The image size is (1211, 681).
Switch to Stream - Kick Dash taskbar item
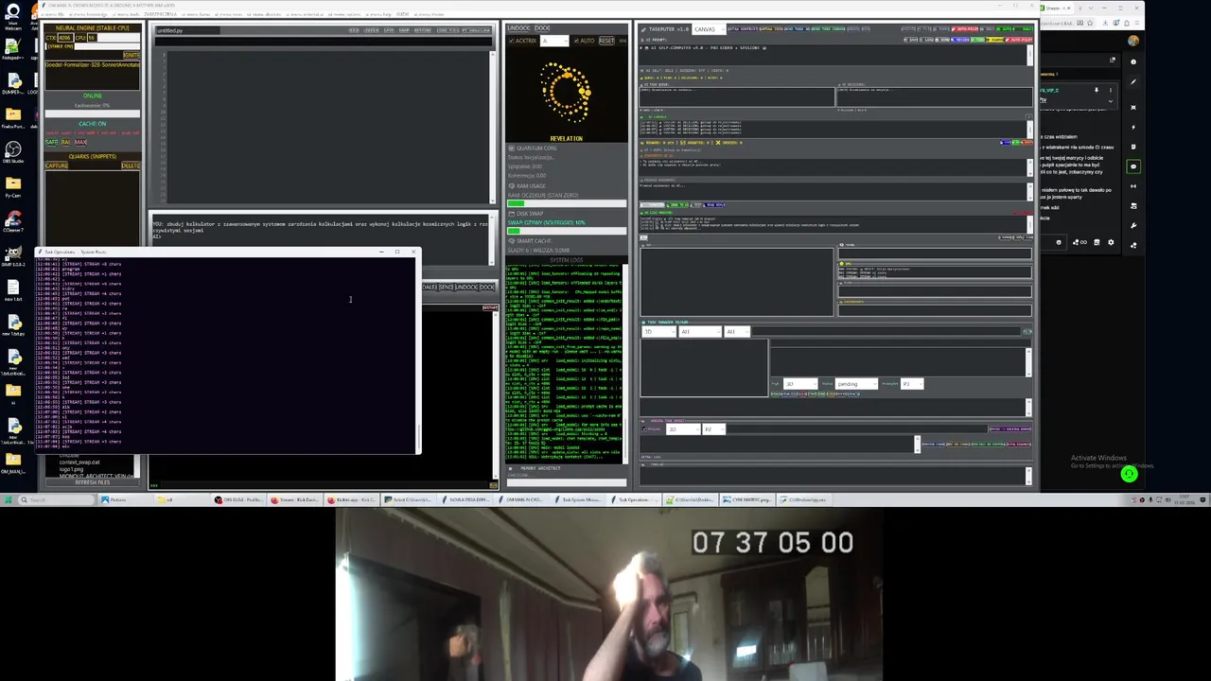click(294, 499)
